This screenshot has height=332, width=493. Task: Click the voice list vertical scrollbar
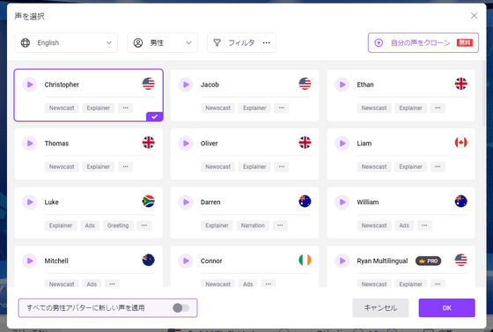484,94
